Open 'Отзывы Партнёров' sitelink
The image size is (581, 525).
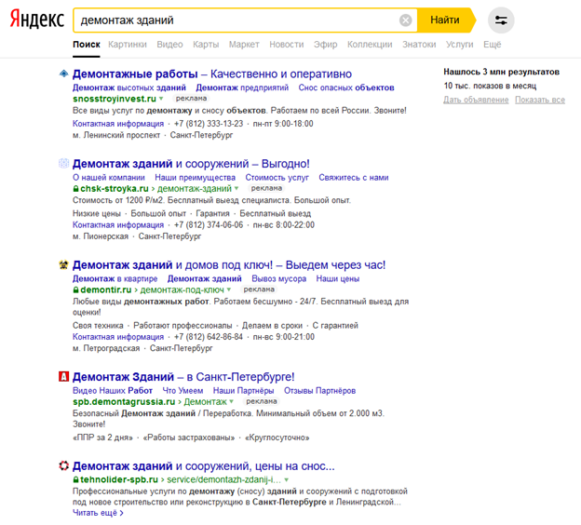pos(319,391)
